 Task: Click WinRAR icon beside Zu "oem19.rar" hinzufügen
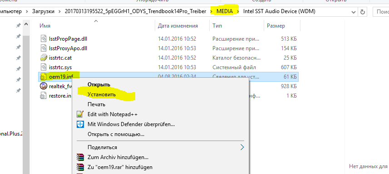point(80,167)
